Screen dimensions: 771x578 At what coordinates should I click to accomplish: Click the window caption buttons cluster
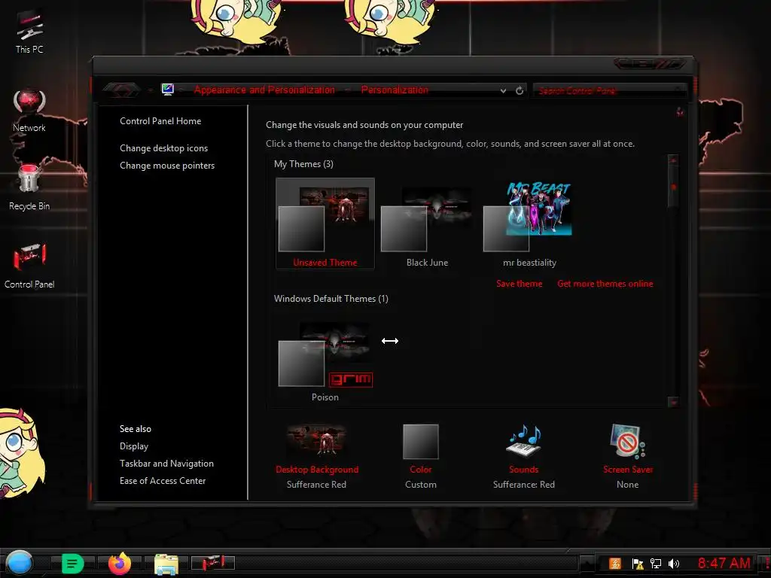click(x=650, y=64)
